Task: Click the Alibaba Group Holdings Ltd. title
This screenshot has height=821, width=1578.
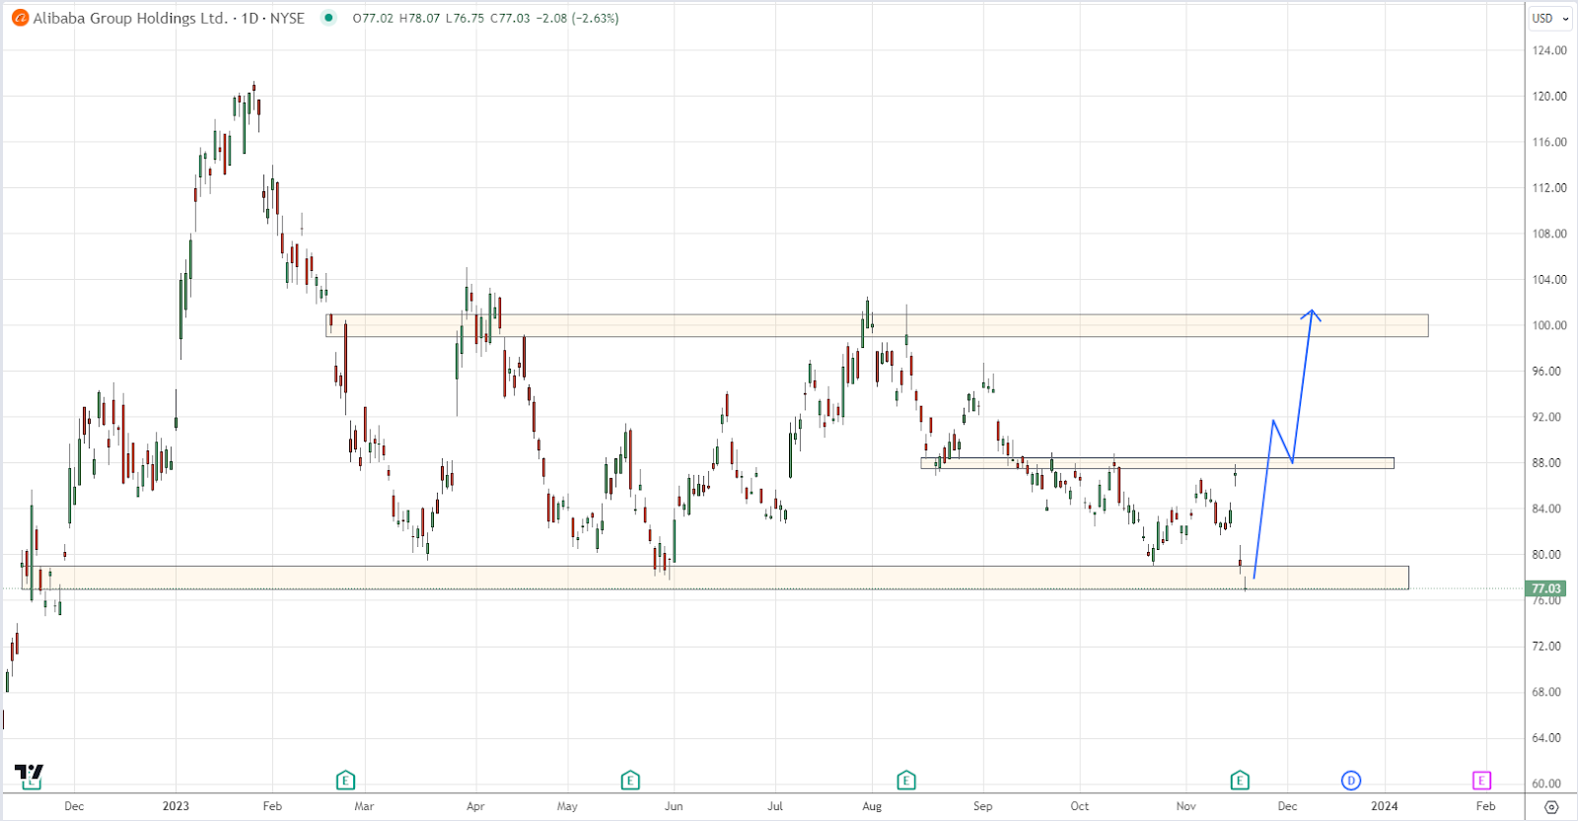Action: (x=130, y=18)
